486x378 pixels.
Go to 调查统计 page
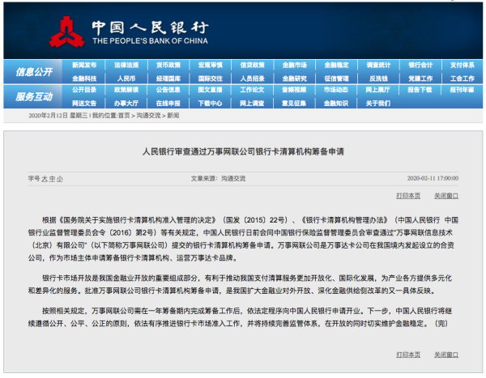point(378,65)
